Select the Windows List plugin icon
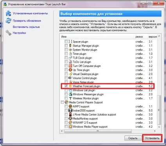 point(70,90)
